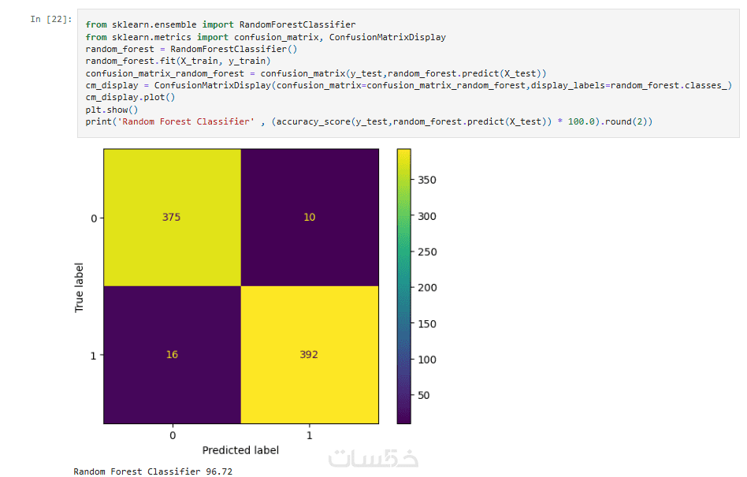Viewport: 747px width, 477px height.
Task: Click the y-axis tick label 0
Action: [94, 218]
